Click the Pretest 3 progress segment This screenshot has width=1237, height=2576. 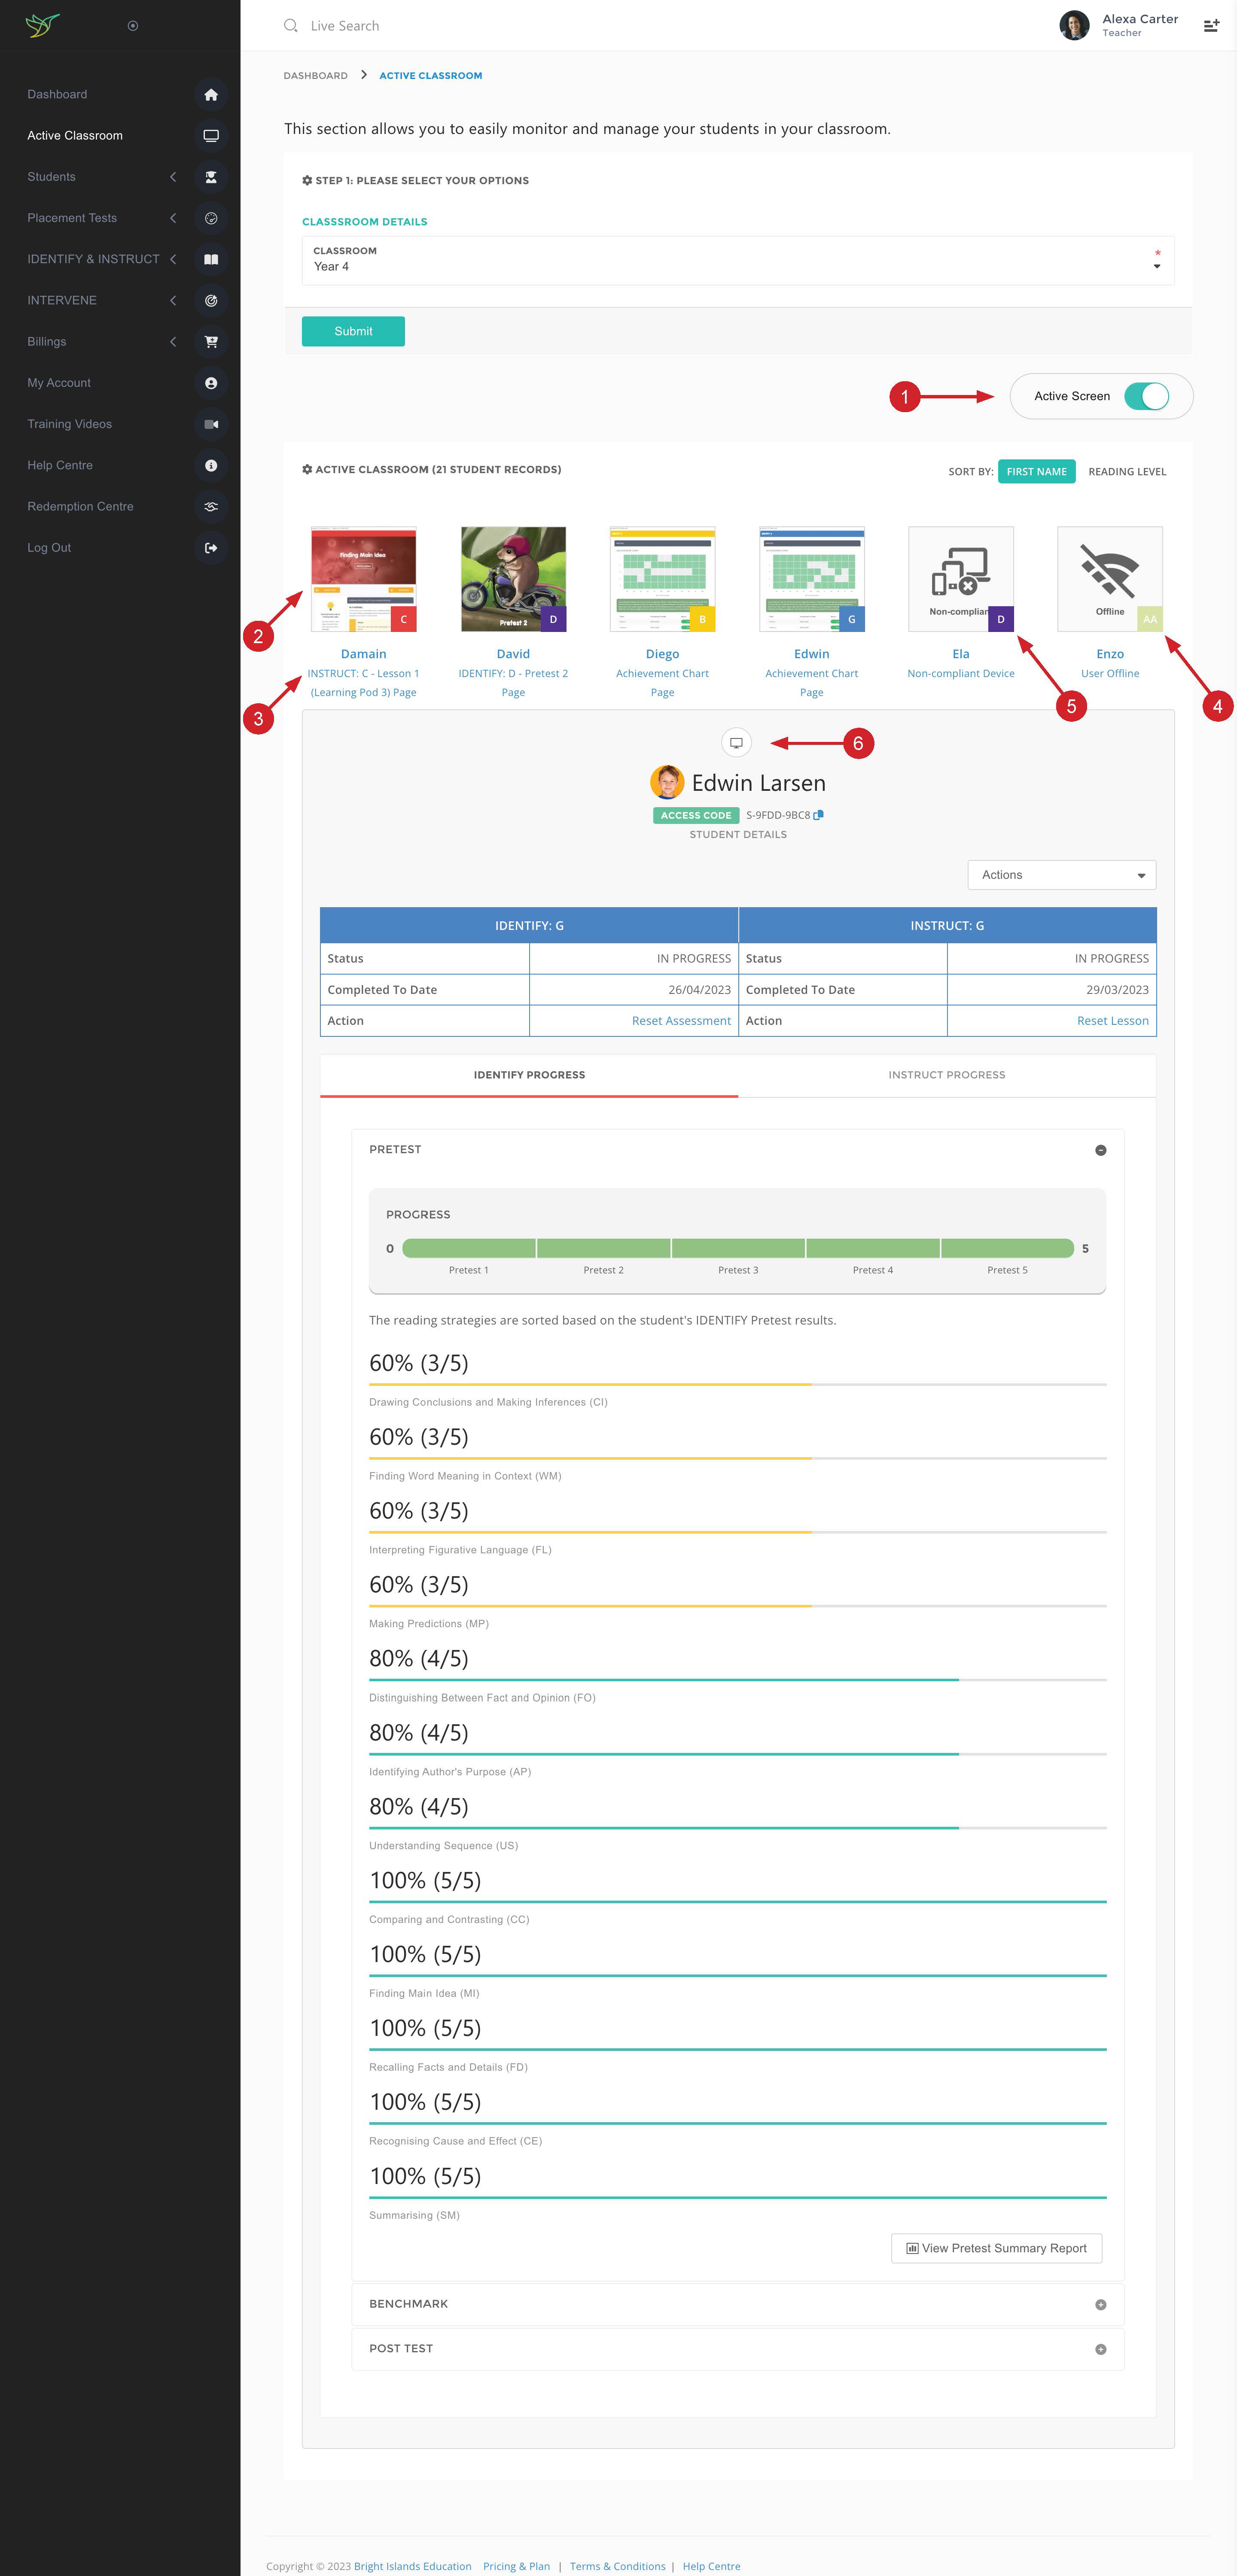(737, 1248)
